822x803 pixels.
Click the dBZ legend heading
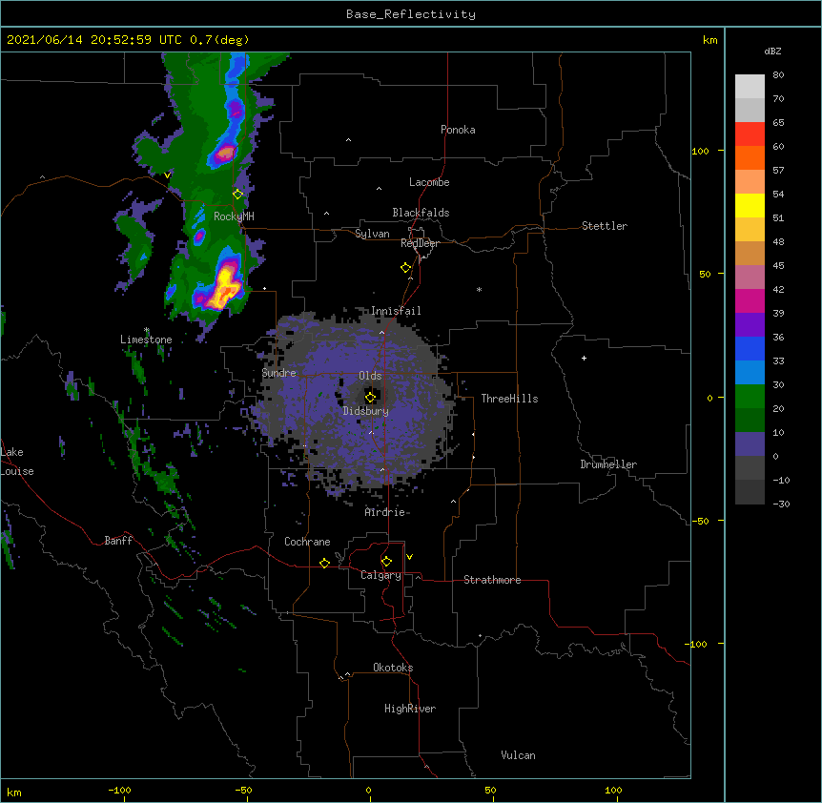point(772,51)
